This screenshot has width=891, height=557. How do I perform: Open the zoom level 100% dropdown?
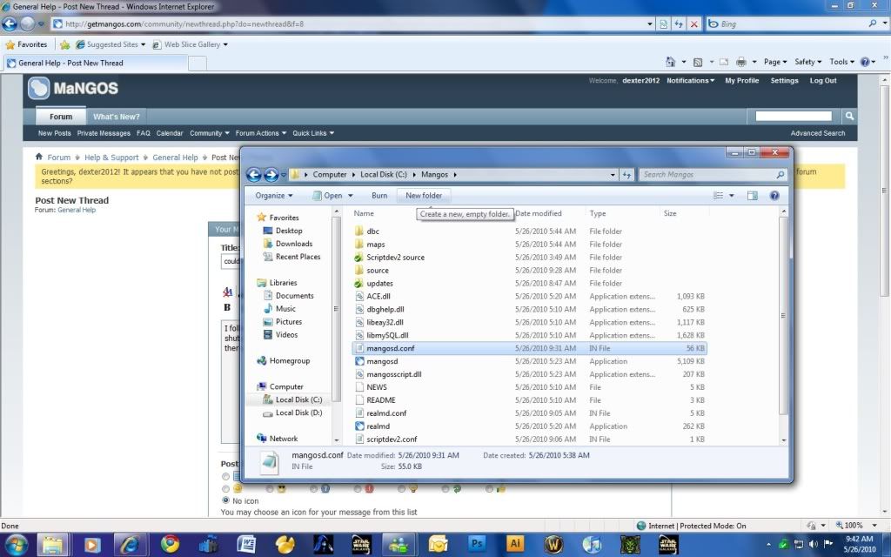tap(874, 526)
